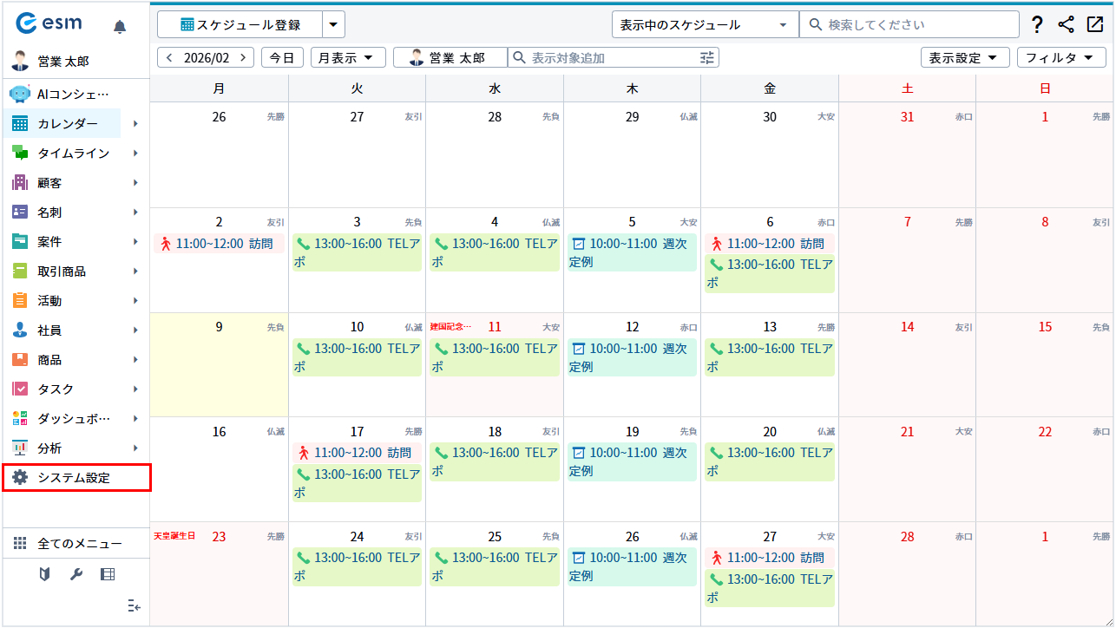Click the 検索してください search field
The image size is (1116, 628).
point(911,24)
